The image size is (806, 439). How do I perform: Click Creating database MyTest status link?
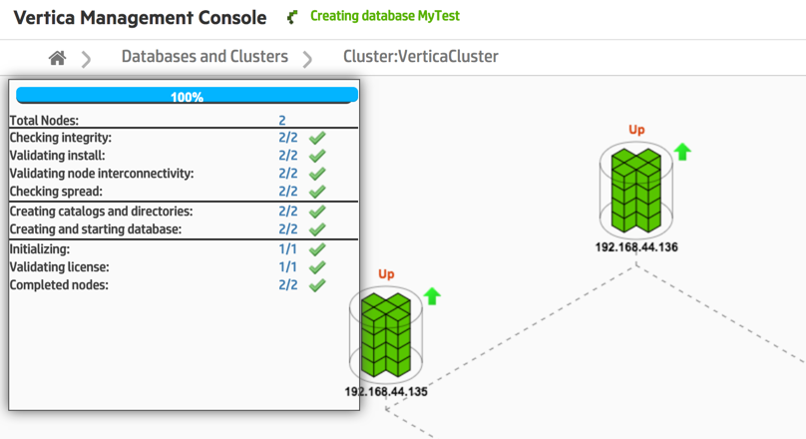[385, 17]
